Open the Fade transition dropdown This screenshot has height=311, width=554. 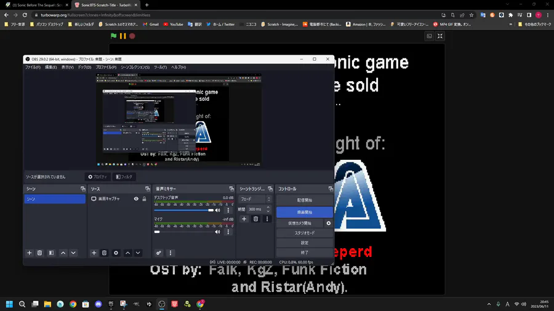pyautogui.click(x=255, y=199)
